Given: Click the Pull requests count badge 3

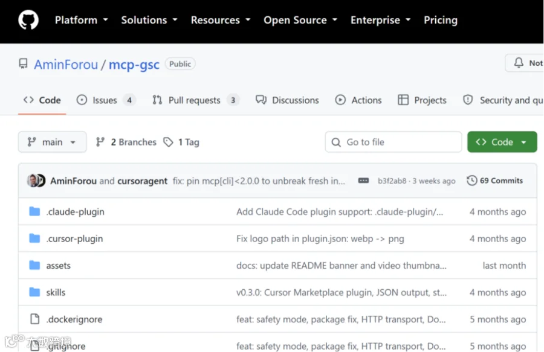Looking at the screenshot, I should [x=233, y=100].
